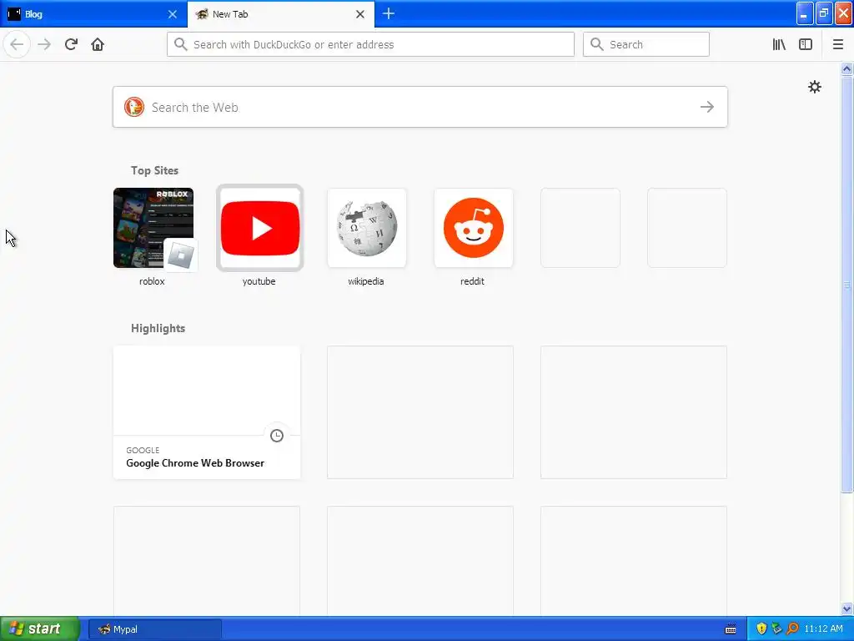
Task: Open the youtube top site tile
Action: (x=260, y=228)
